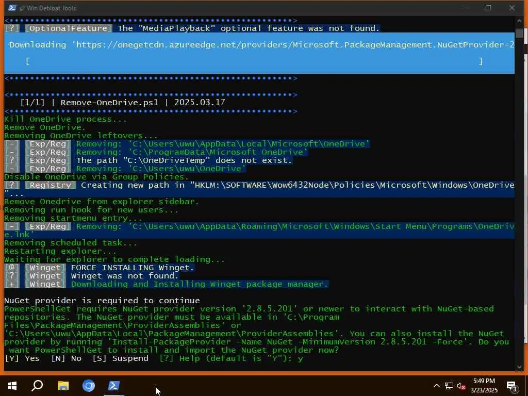
Task: Open the clock showing 5:49 PM
Action: (484, 386)
